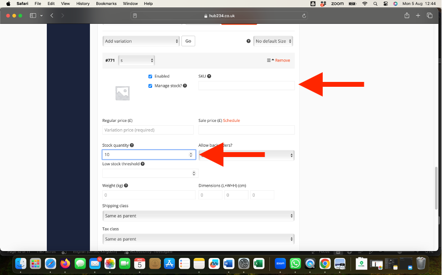Viewport: 442px width, 275px height.
Task: Click the Remove variation link
Action: coord(282,60)
